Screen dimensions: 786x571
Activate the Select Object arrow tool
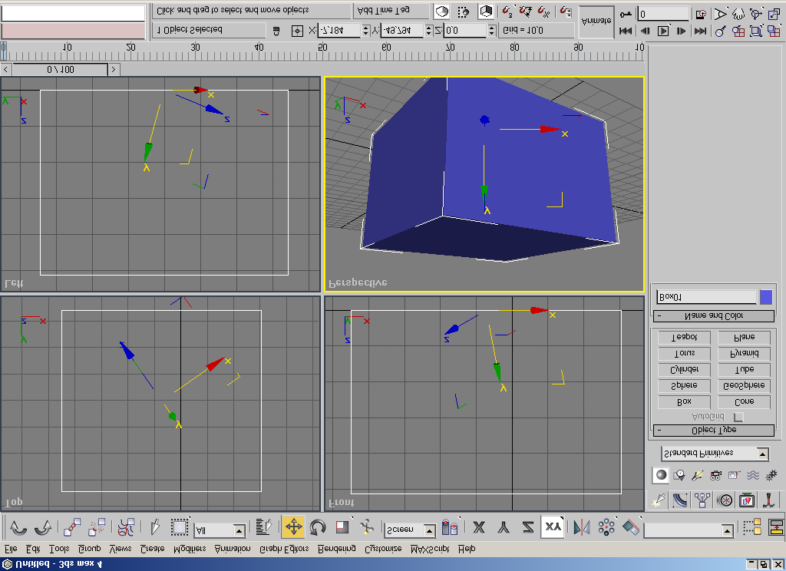tap(154, 527)
